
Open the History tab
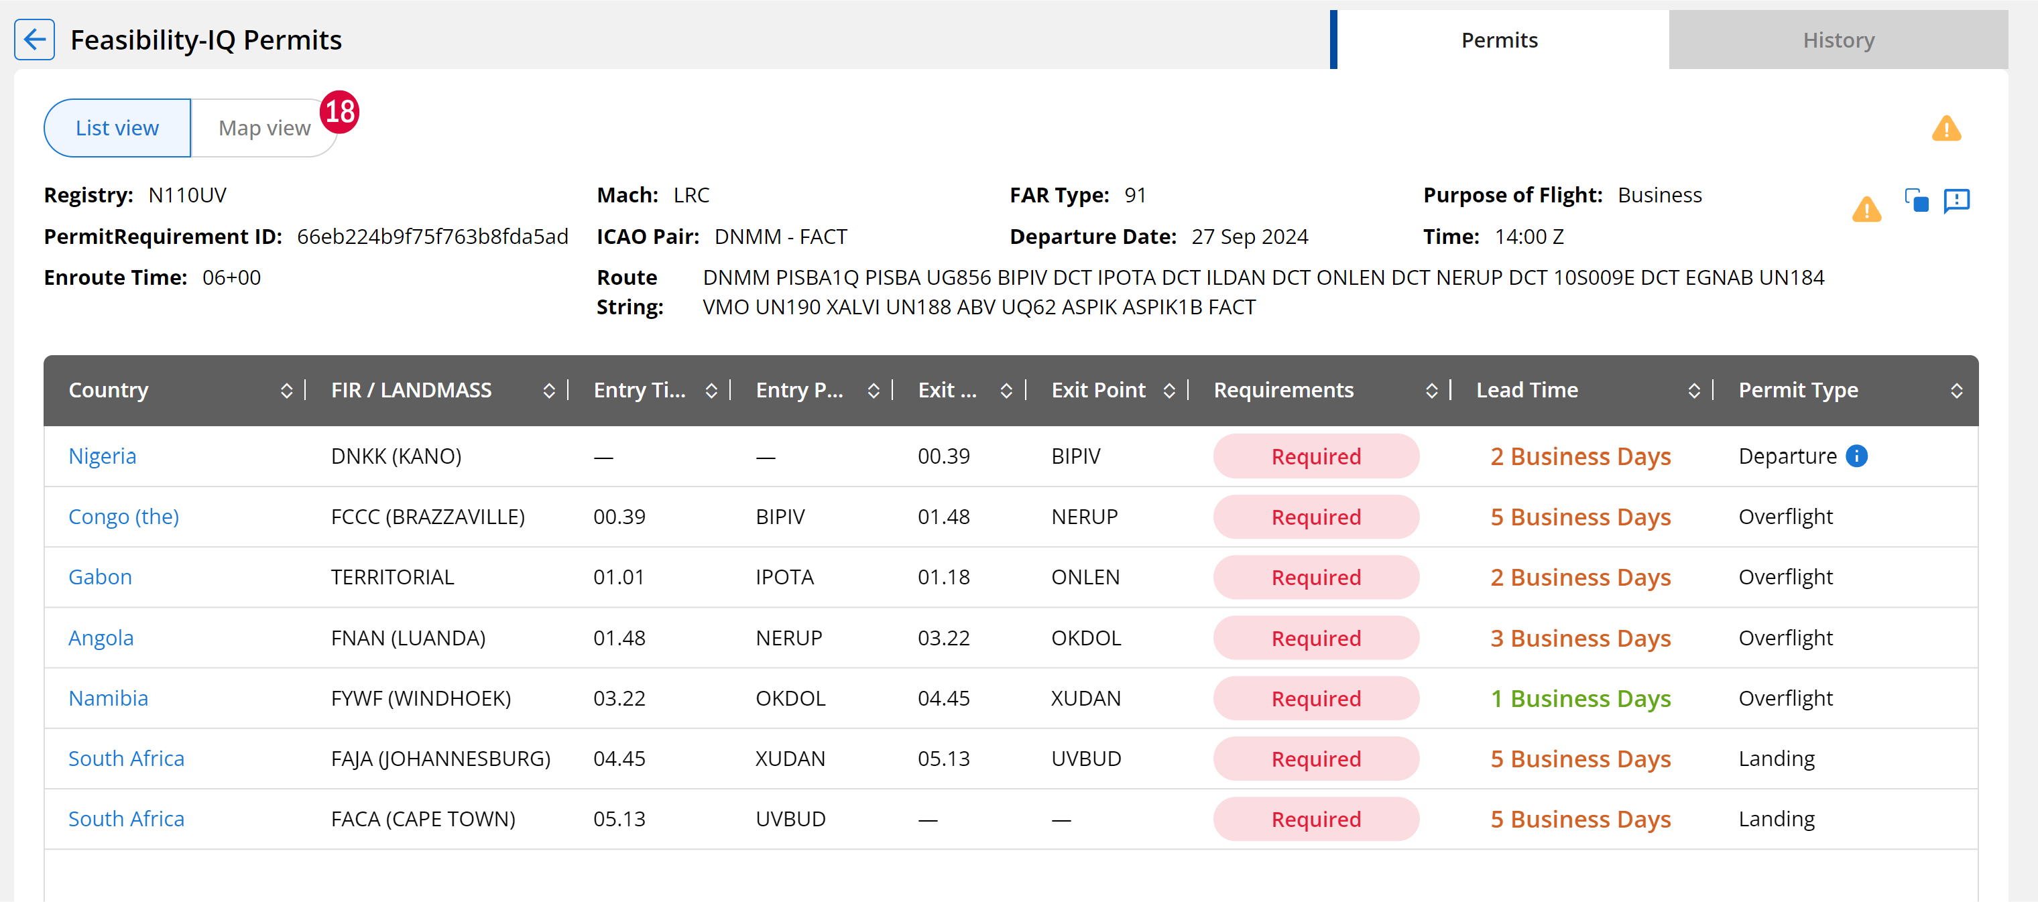[1838, 40]
